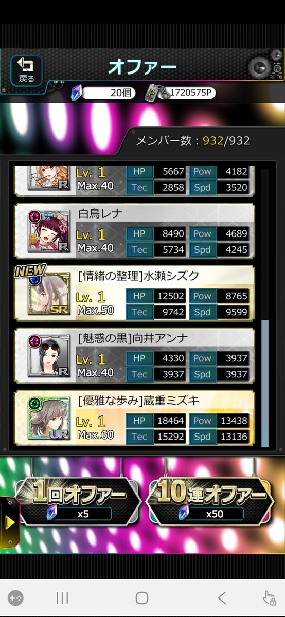285x617 pixels.
Task: Expand the yellow arrow side tab
Action: click(9, 523)
